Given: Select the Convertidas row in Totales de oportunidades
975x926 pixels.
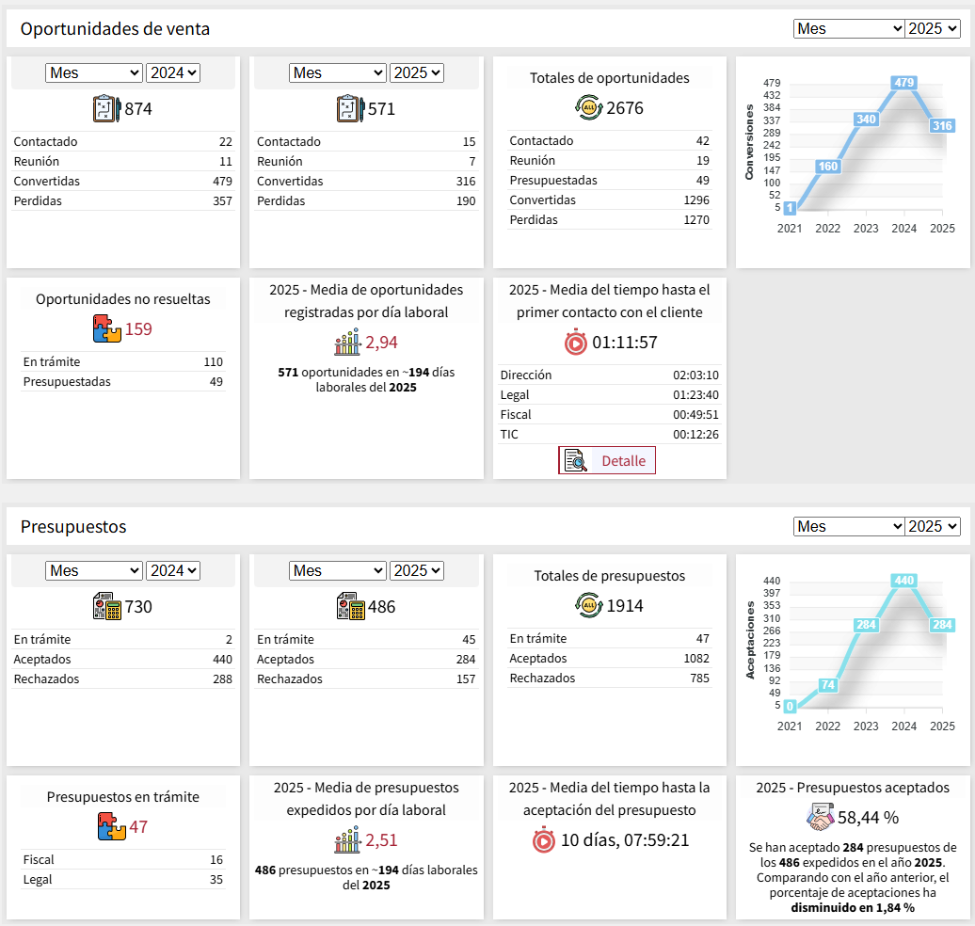Looking at the screenshot, I should point(609,200).
